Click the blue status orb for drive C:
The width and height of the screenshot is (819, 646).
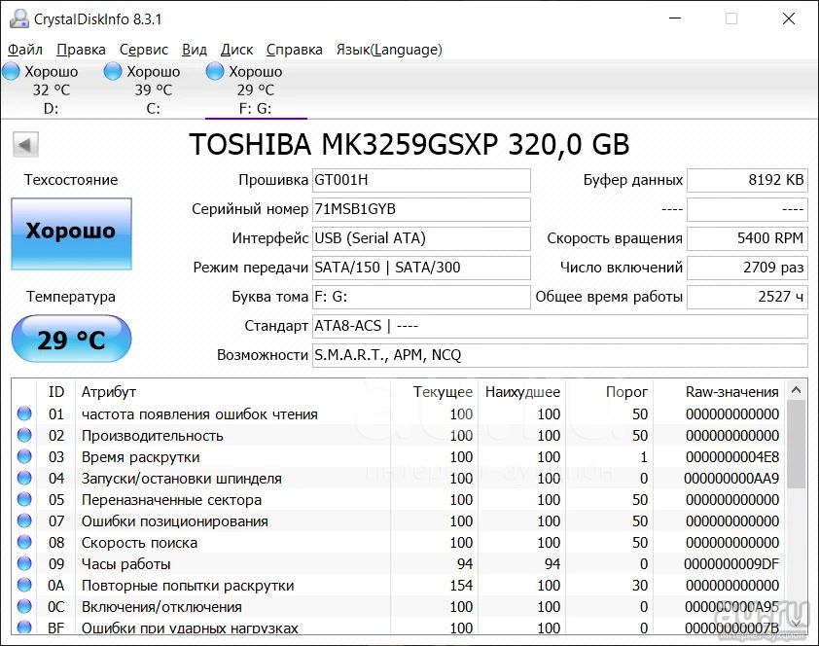pyautogui.click(x=112, y=72)
